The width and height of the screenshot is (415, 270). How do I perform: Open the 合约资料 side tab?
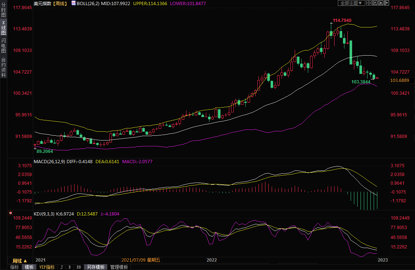click(3, 67)
